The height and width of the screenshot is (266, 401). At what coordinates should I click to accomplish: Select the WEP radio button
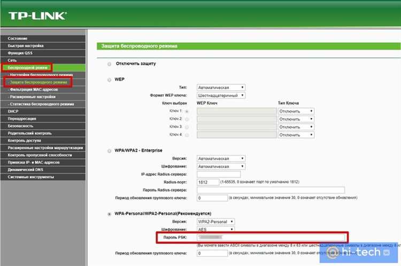109,80
